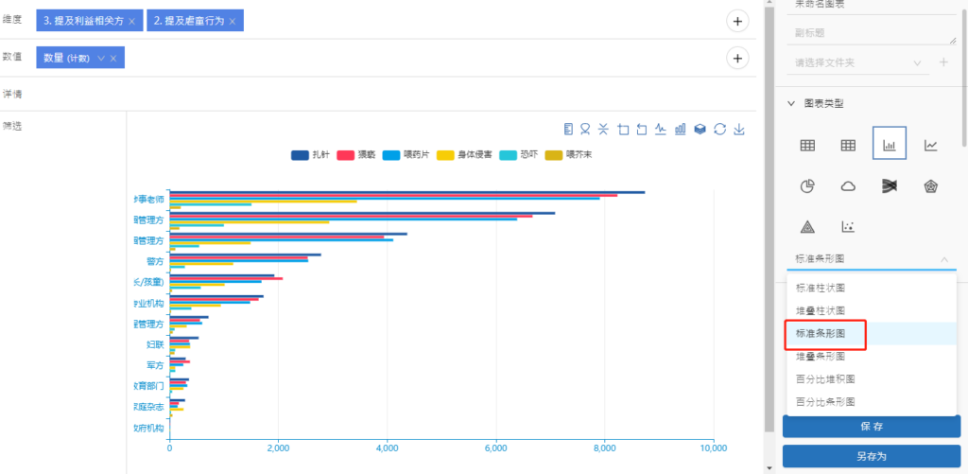
Task: Click the data view document icon in chart toolbar
Action: (x=568, y=130)
